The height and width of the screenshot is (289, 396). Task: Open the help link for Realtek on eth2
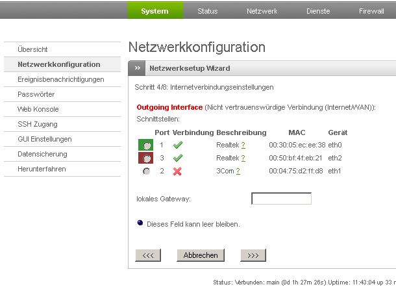[x=243, y=158]
